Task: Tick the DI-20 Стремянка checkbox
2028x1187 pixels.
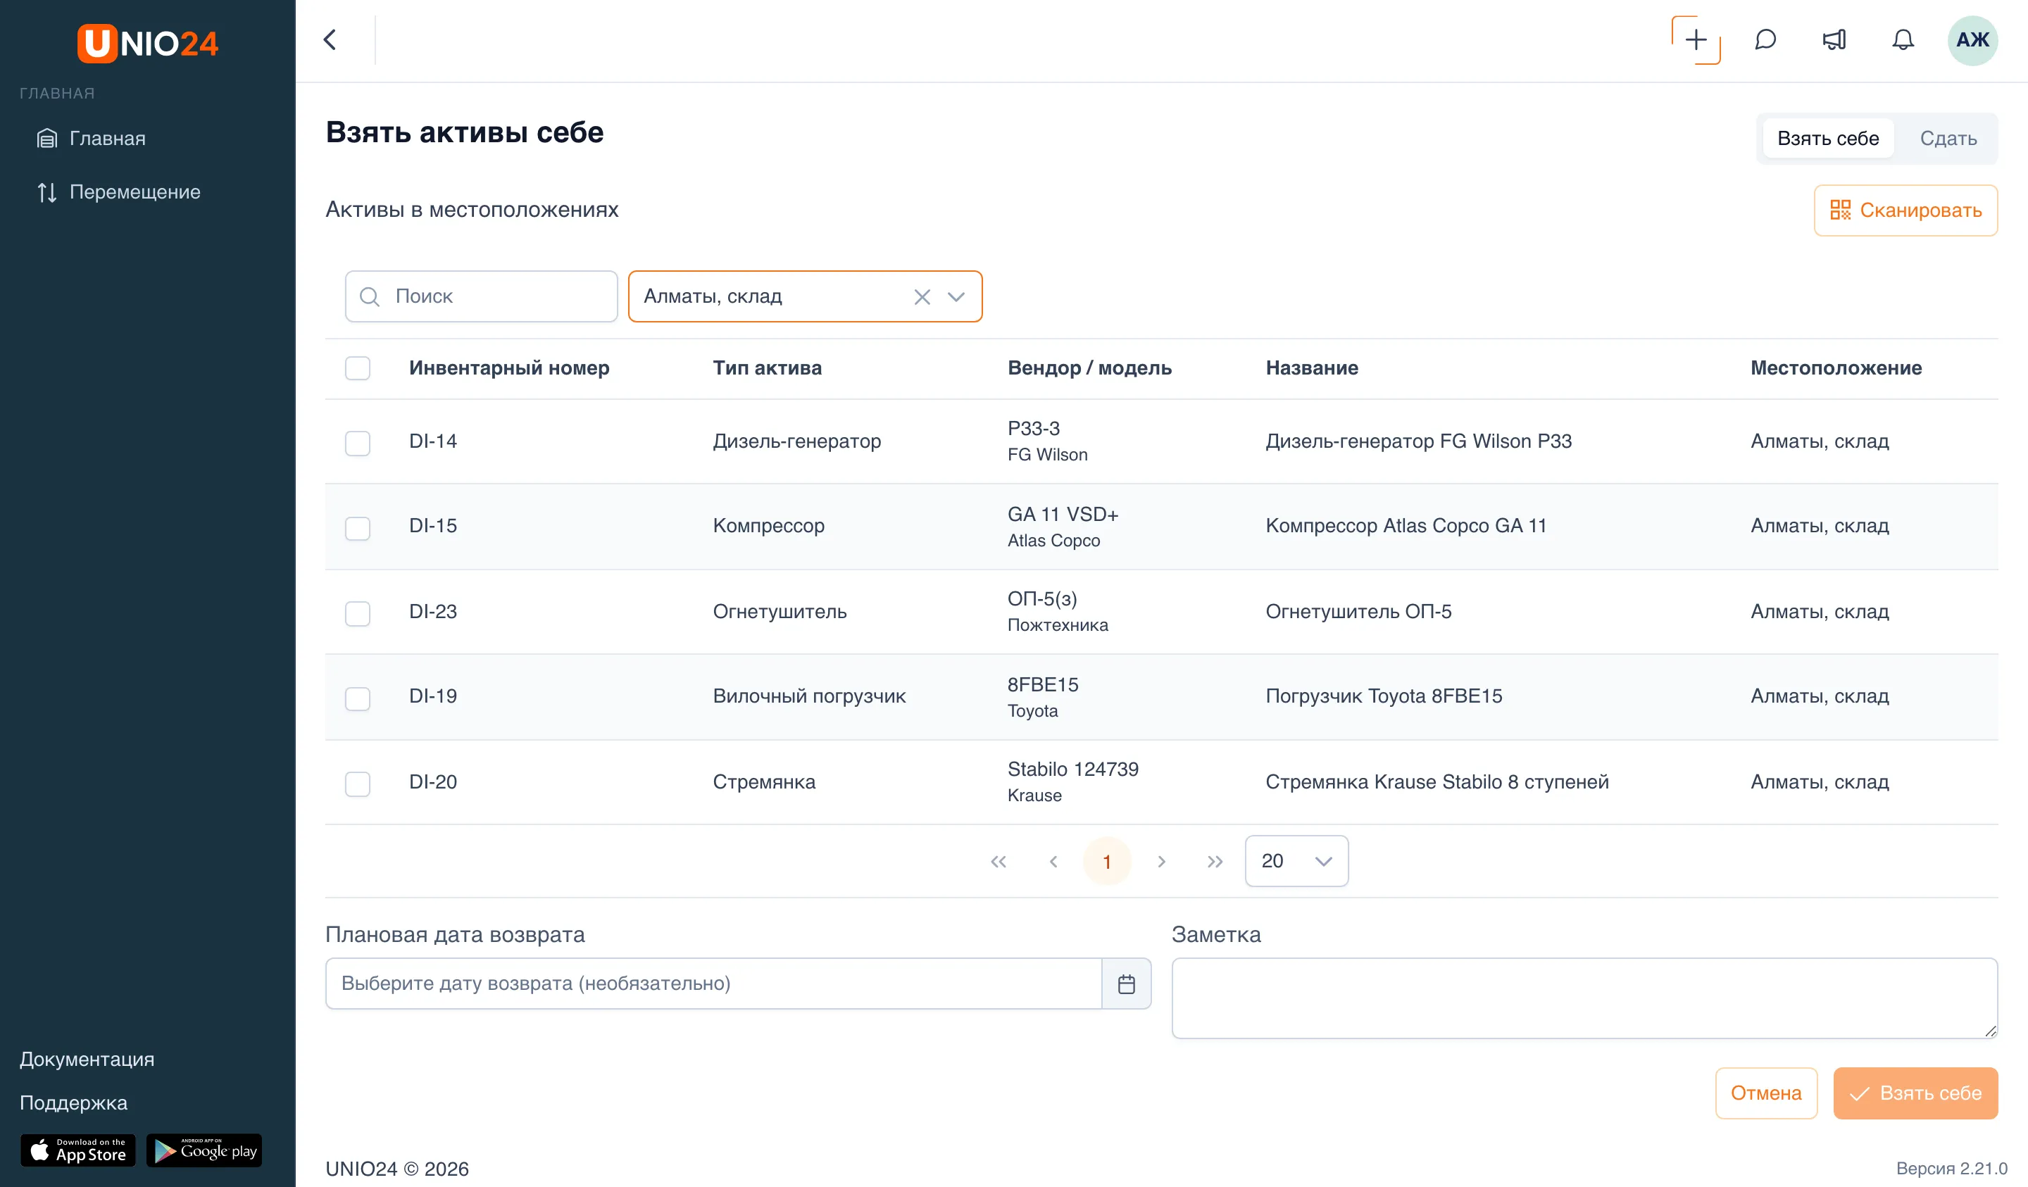Action: point(357,784)
